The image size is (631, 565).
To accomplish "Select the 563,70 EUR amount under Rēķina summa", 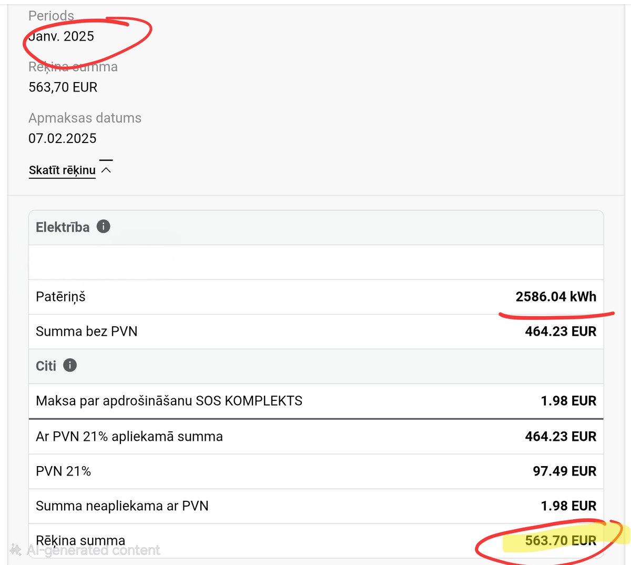I will (63, 87).
